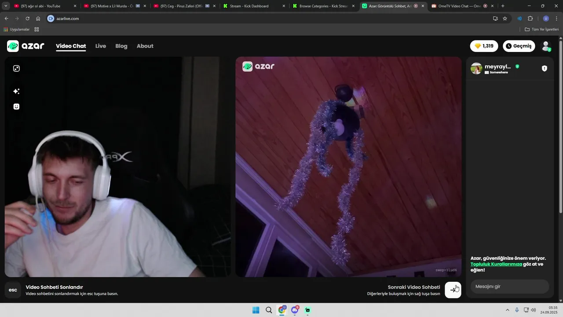
Task: Focus the Mesajını gir message field
Action: [510, 287]
